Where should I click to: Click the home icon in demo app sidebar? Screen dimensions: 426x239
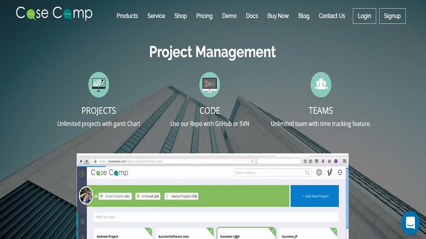[x=83, y=221]
